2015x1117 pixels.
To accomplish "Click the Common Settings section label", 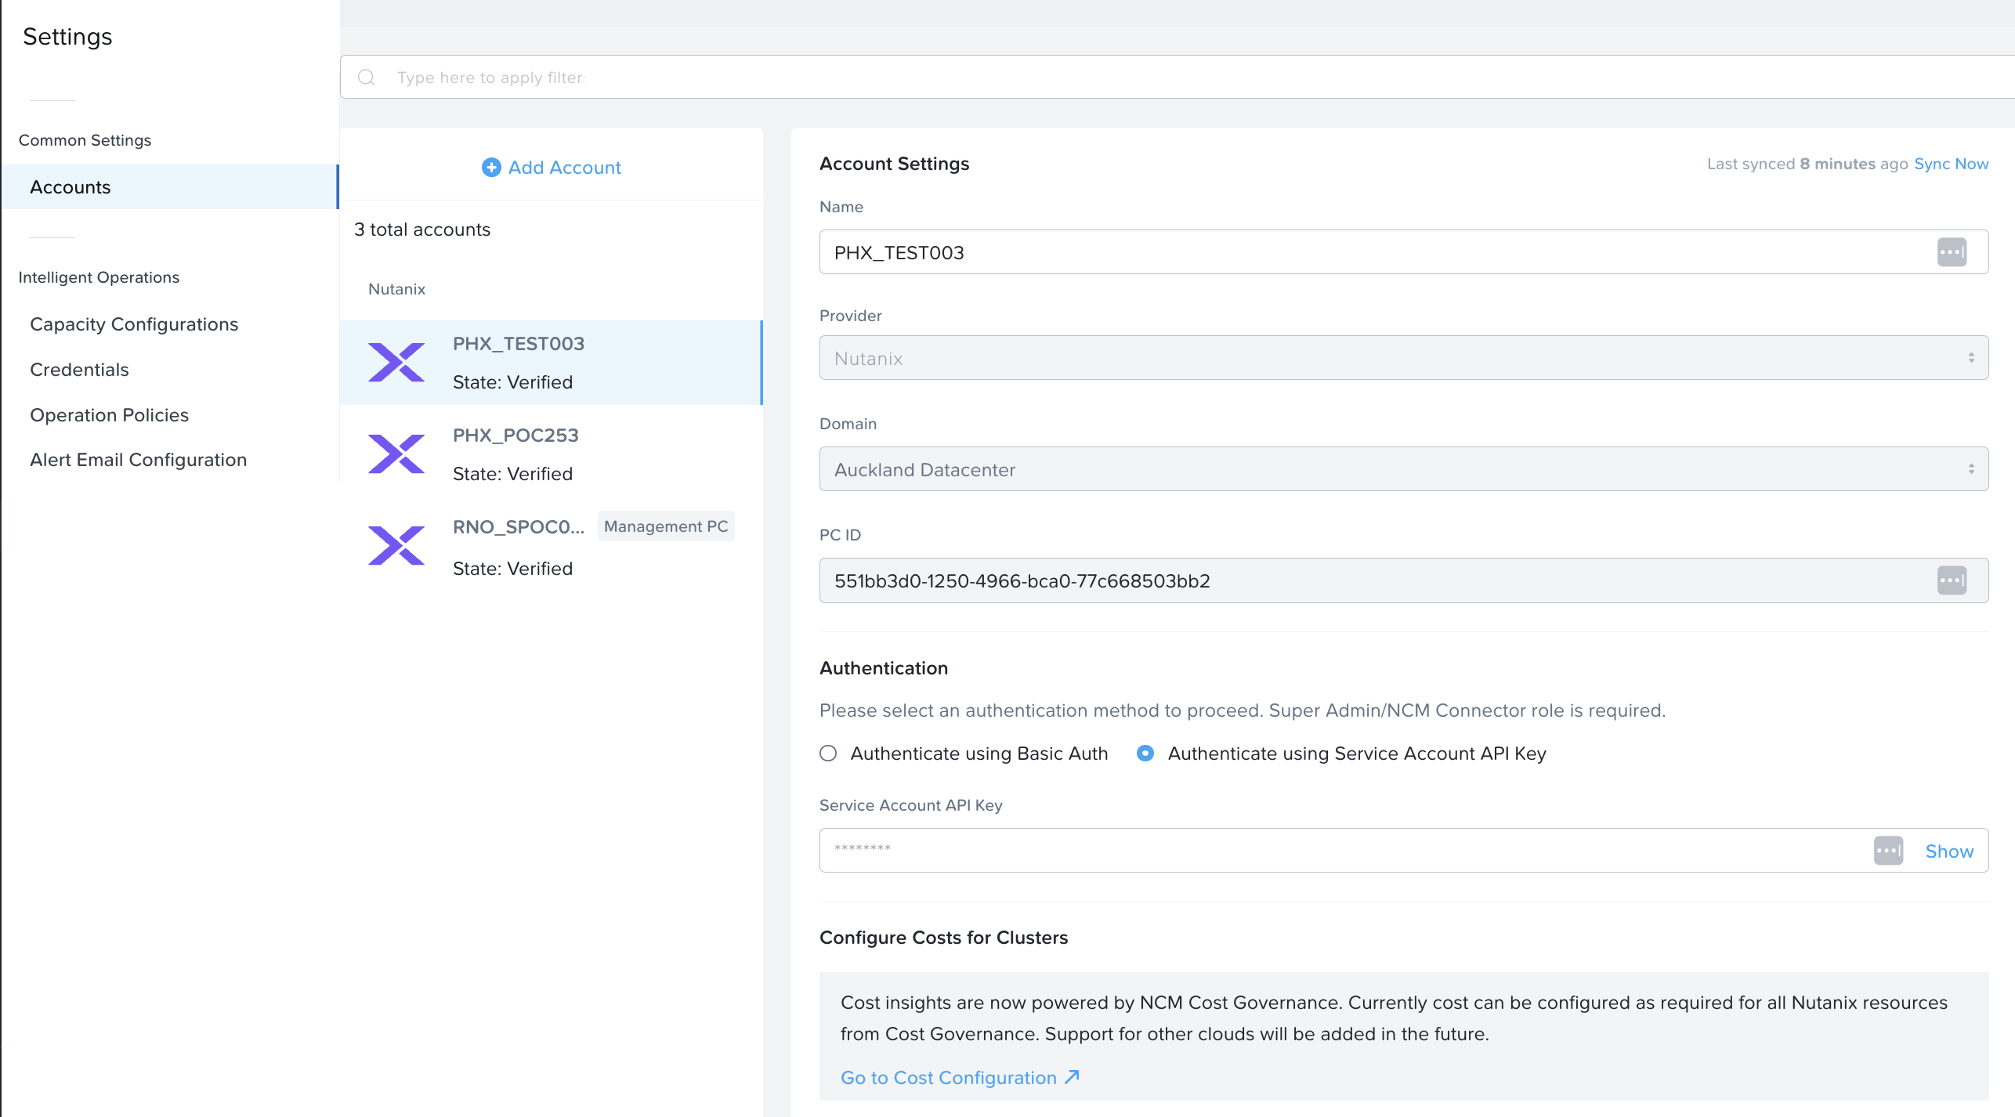I will click(x=85, y=140).
